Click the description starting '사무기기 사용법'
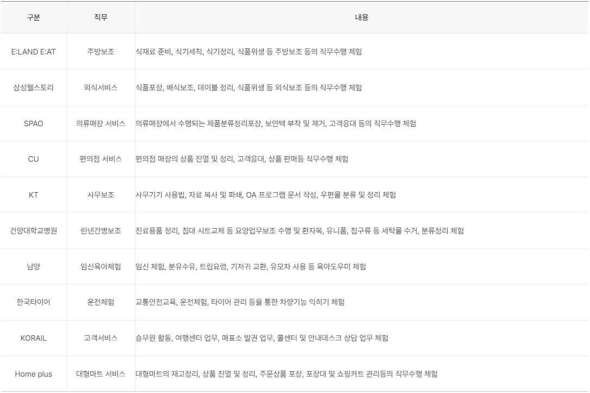Image resolution: width=590 pixels, height=393 pixels. [266, 195]
